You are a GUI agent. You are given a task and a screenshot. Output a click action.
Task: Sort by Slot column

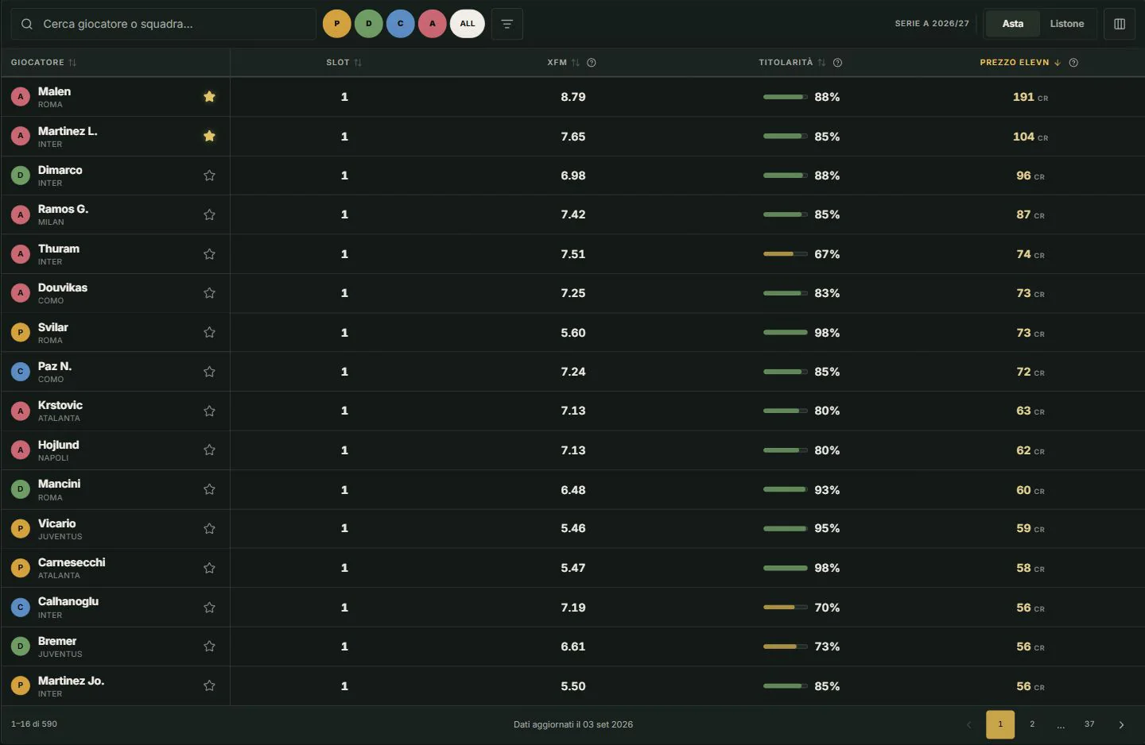click(x=343, y=63)
